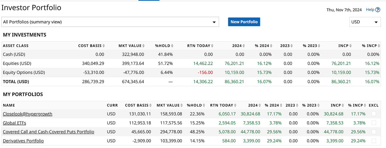Sort My Portfolios by %Hold arrows
The image size is (386, 148).
[204, 105]
